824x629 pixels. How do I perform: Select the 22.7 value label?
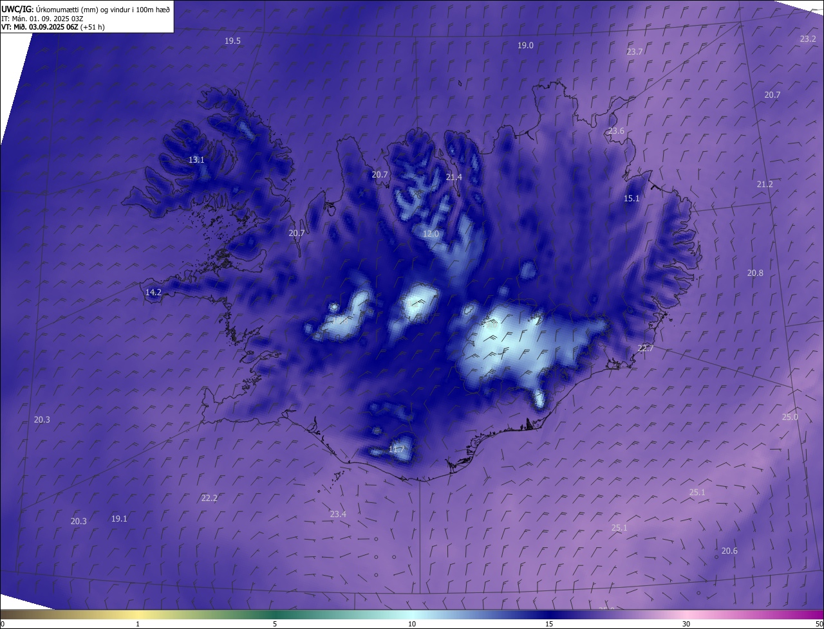(645, 348)
